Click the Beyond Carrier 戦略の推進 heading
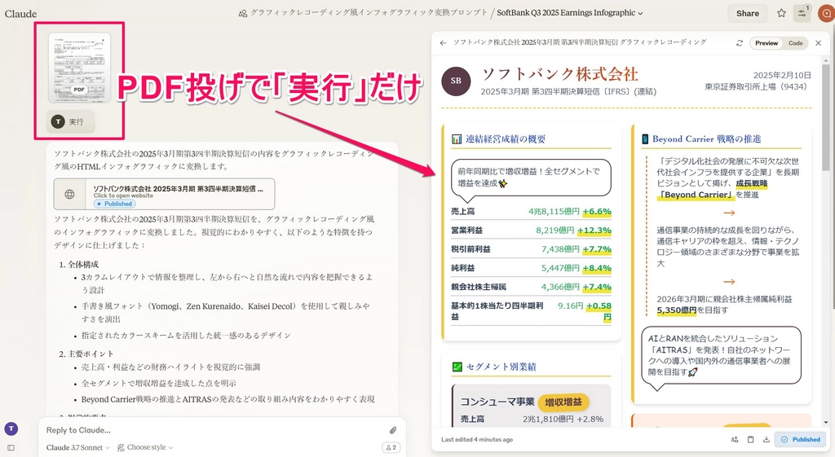835x457 pixels. coord(707,138)
